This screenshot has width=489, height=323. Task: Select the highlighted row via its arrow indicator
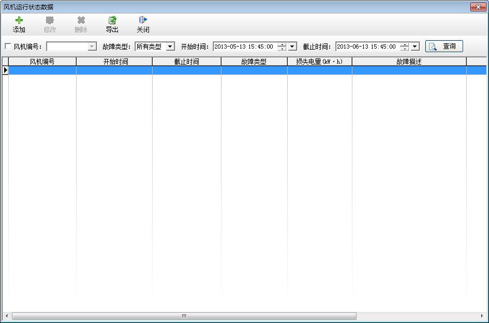coord(5,70)
